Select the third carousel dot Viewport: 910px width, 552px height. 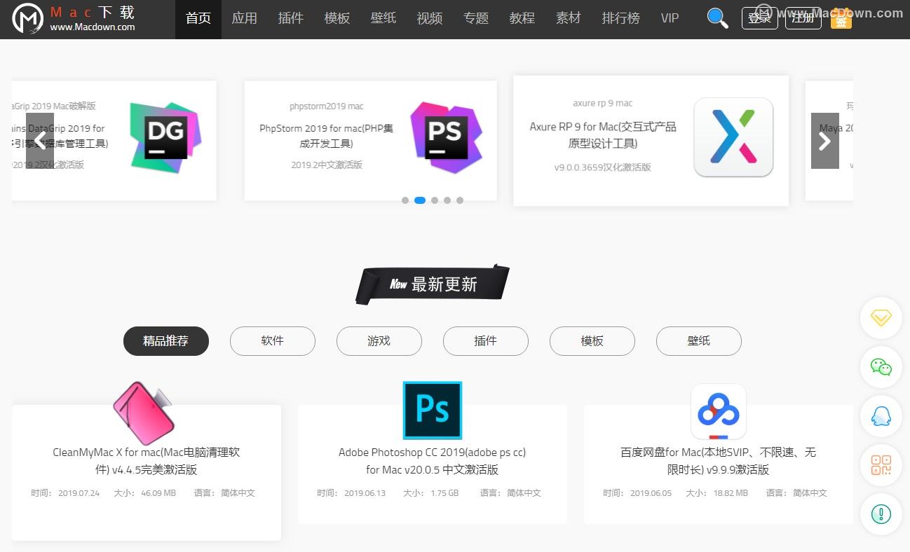pyautogui.click(x=435, y=200)
